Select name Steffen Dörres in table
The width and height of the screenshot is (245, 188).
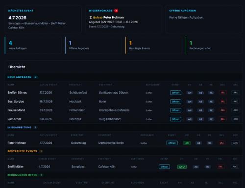(17, 93)
